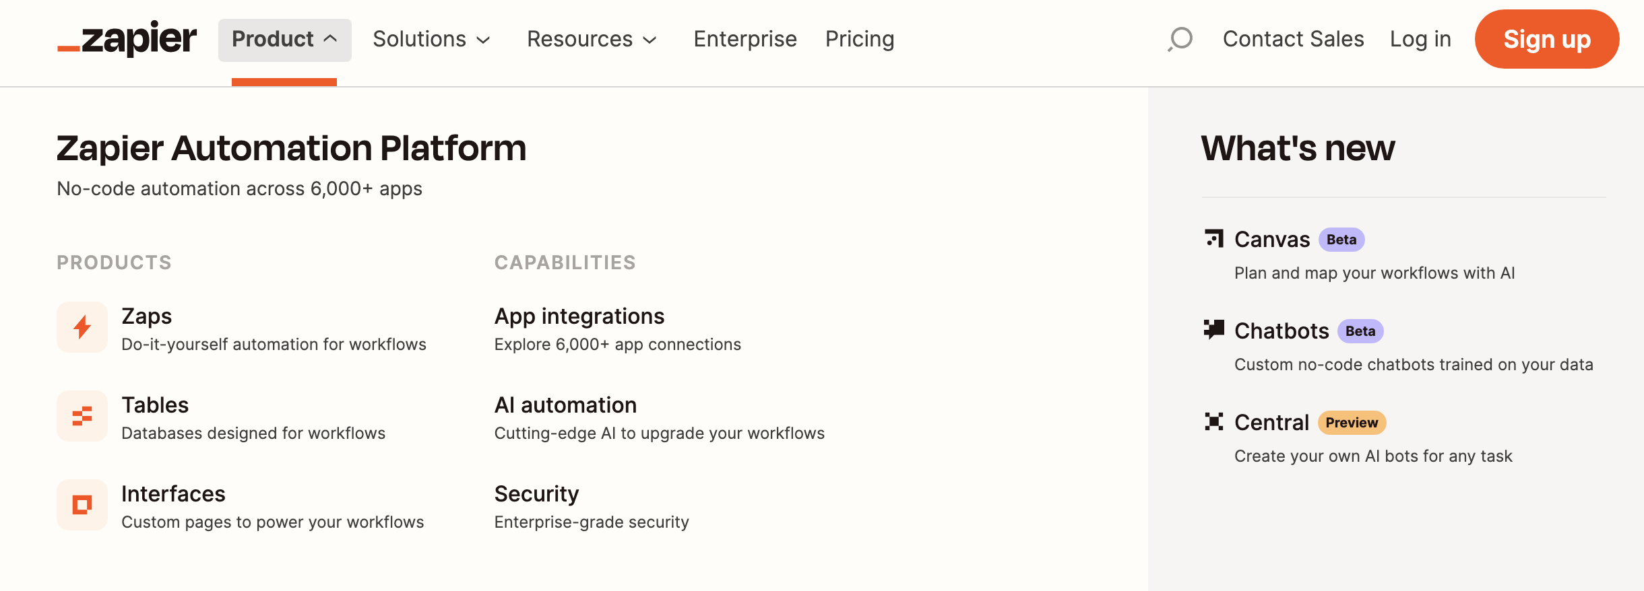The height and width of the screenshot is (591, 1644).
Task: Expand the Solutions dropdown
Action: coord(431,40)
